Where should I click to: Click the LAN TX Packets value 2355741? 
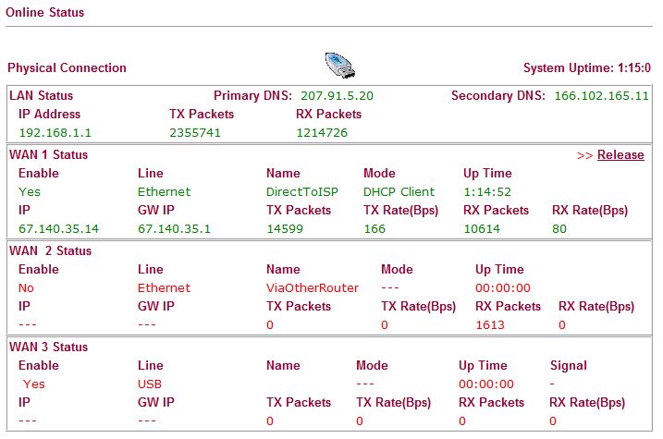click(195, 133)
